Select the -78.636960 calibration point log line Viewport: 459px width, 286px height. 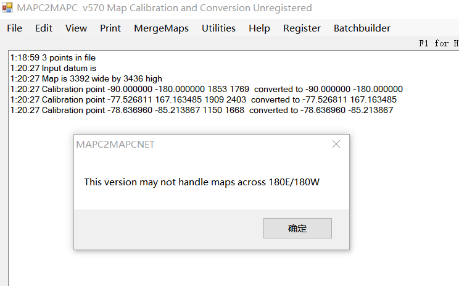[x=201, y=111]
